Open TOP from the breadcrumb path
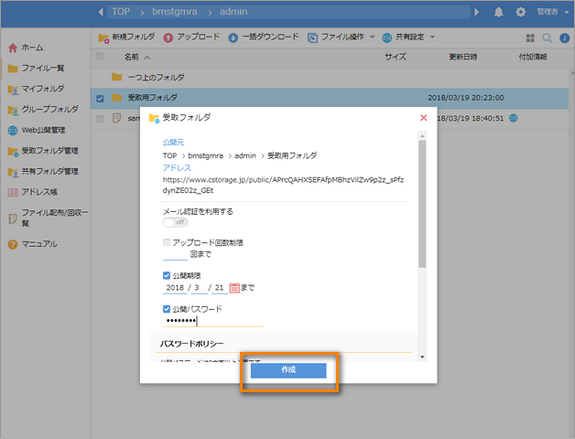 (121, 11)
